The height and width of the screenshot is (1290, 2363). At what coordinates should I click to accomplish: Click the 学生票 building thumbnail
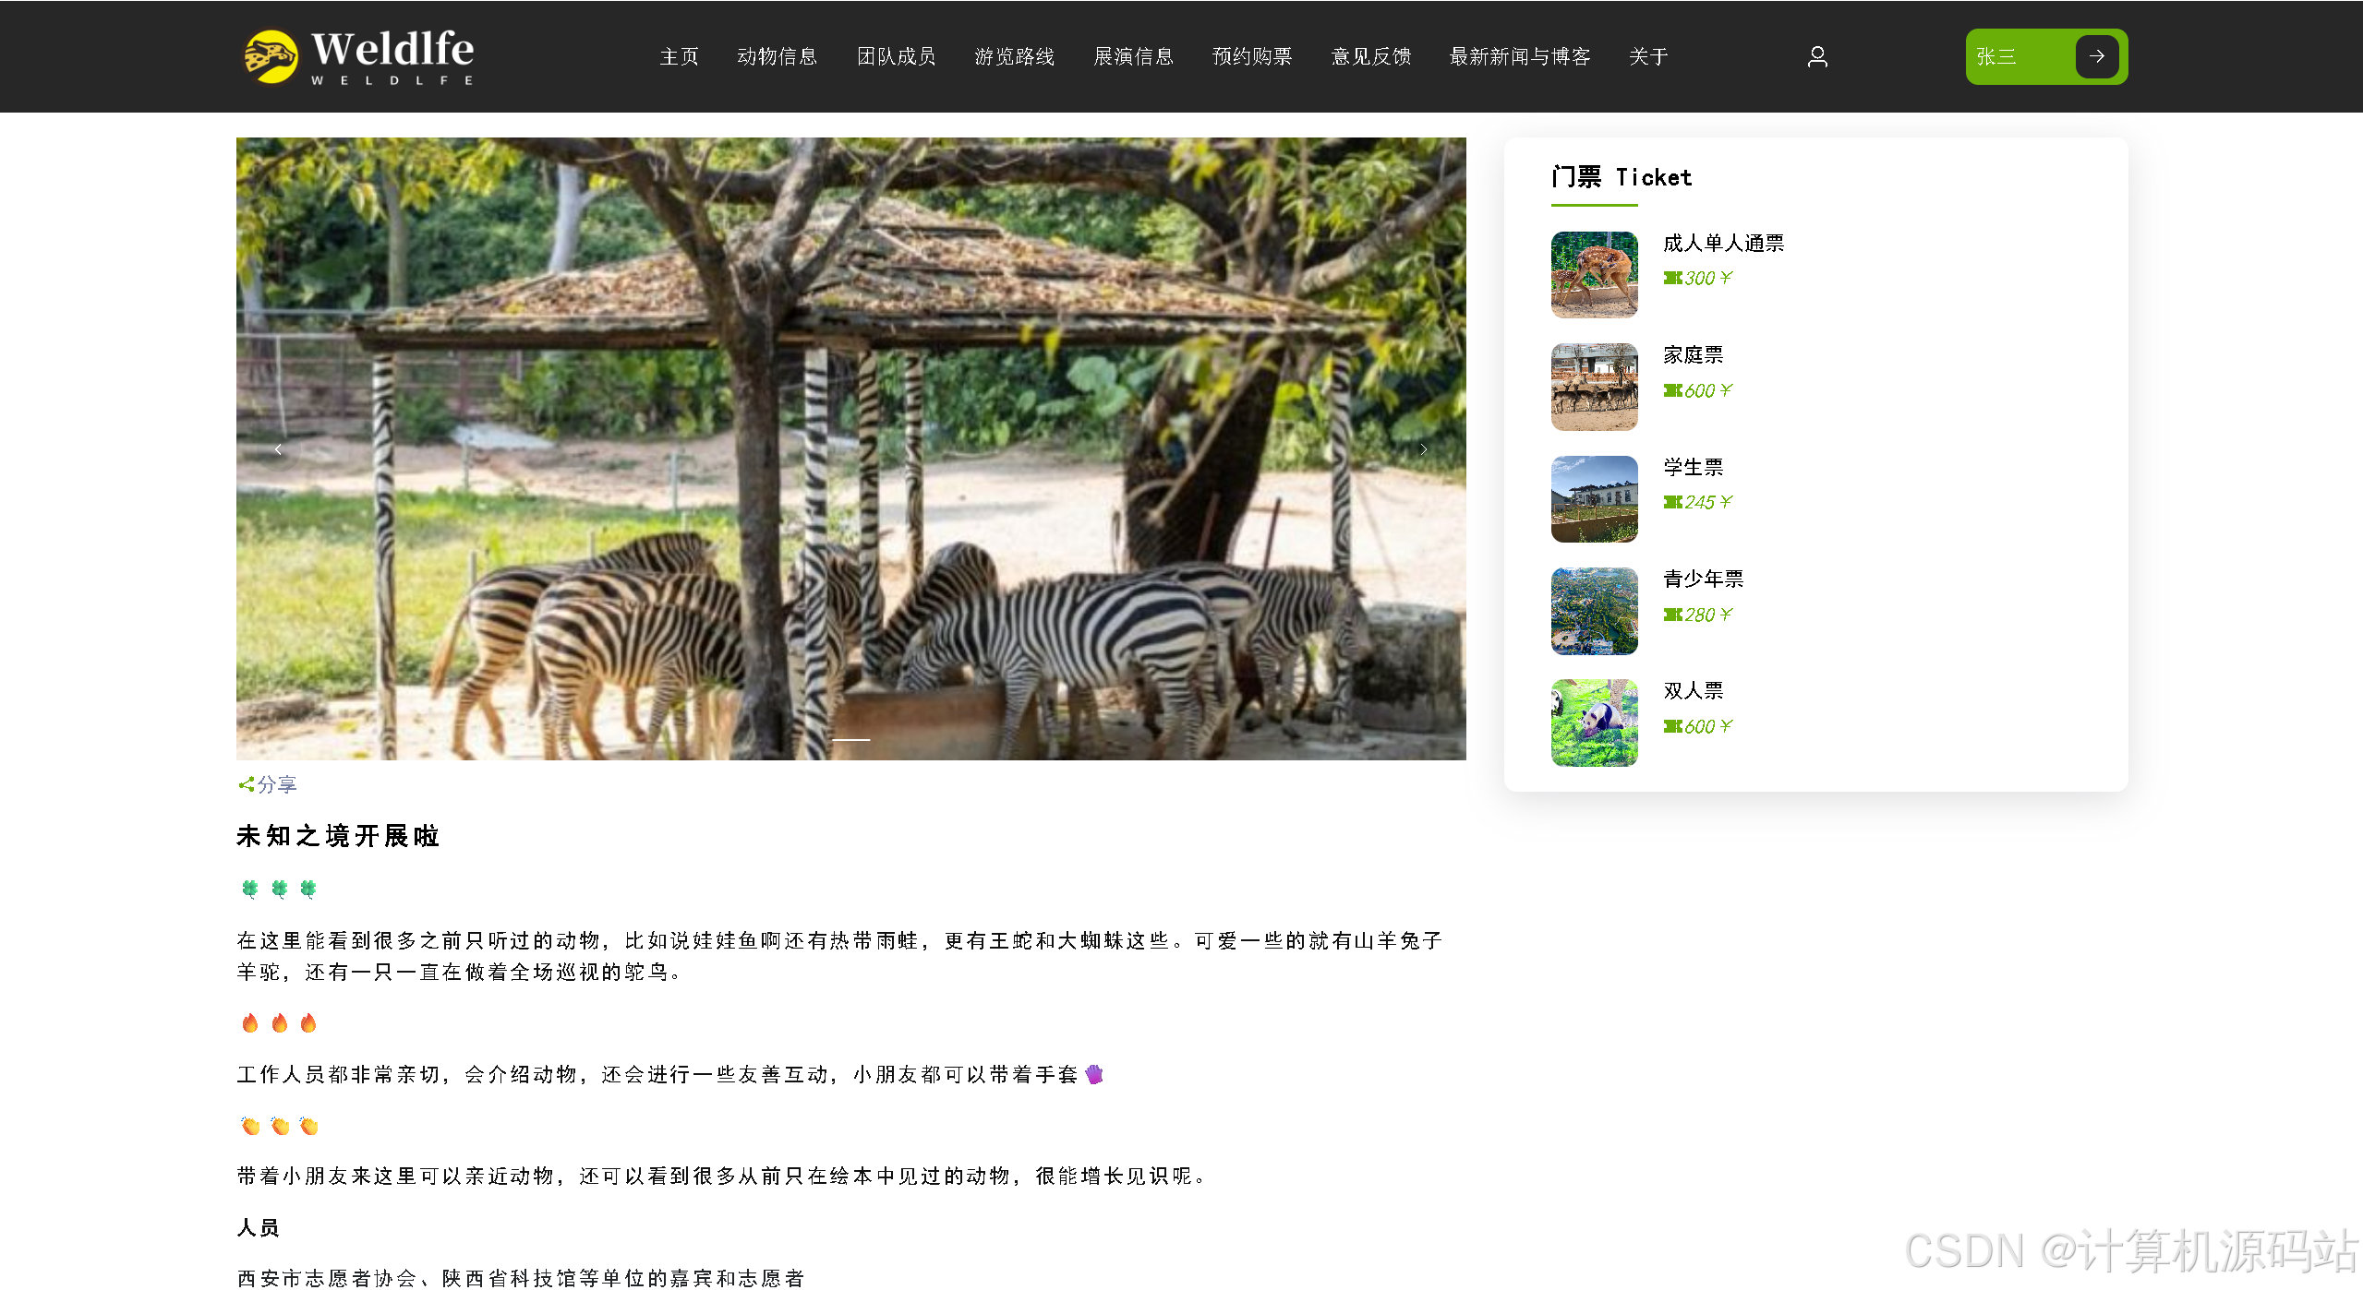click(1594, 499)
